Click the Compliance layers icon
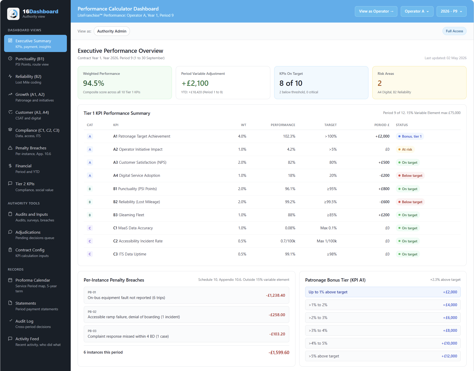474x371 pixels. pyautogui.click(x=10, y=130)
